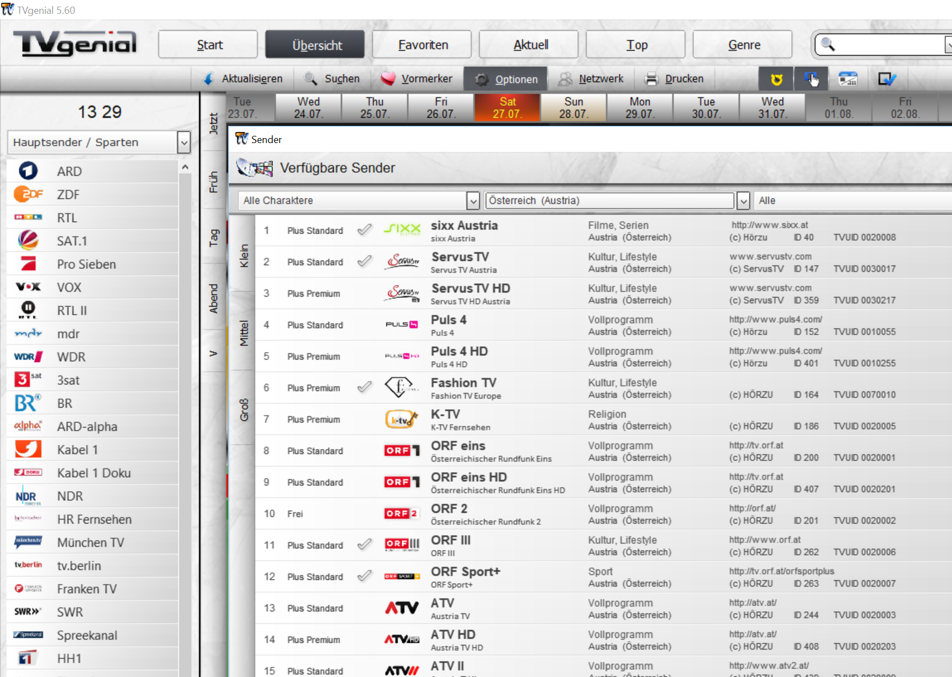The image size is (952, 677).
Task: Open the Hauptsender / Sparten dropdown
Action: (x=184, y=142)
